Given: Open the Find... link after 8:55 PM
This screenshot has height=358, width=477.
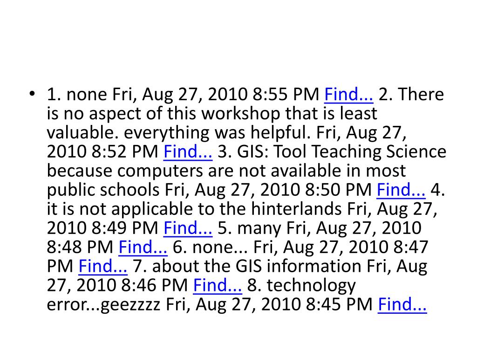Looking at the screenshot, I should pyautogui.click(x=348, y=94).
